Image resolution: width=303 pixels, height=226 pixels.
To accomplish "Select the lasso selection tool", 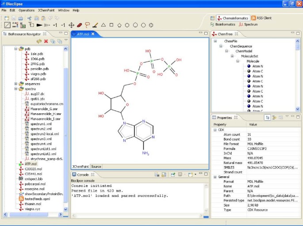I will [x=87, y=25].
